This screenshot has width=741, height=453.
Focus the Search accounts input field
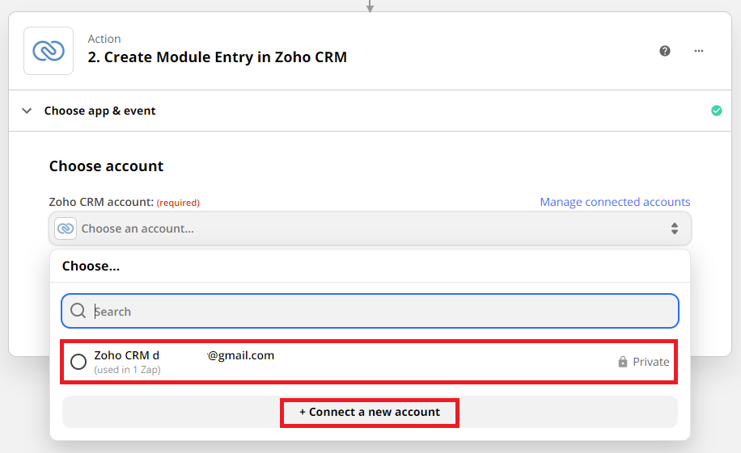(370, 311)
